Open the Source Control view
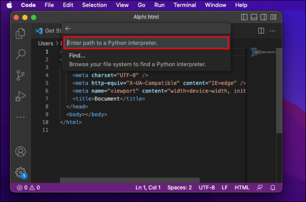The width and height of the screenshot is (306, 202). point(20,75)
